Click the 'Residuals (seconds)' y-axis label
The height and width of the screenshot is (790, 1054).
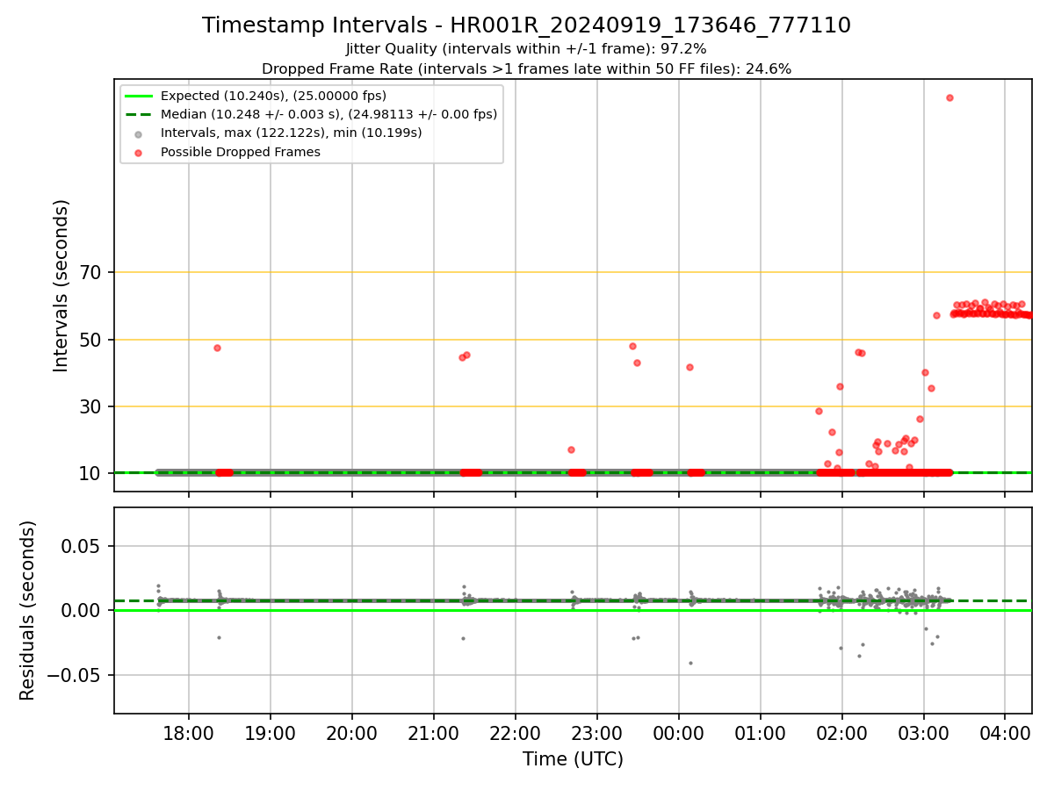pyautogui.click(x=28, y=610)
